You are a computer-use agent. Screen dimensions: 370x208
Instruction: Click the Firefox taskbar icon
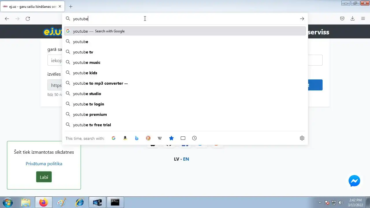click(x=44, y=203)
